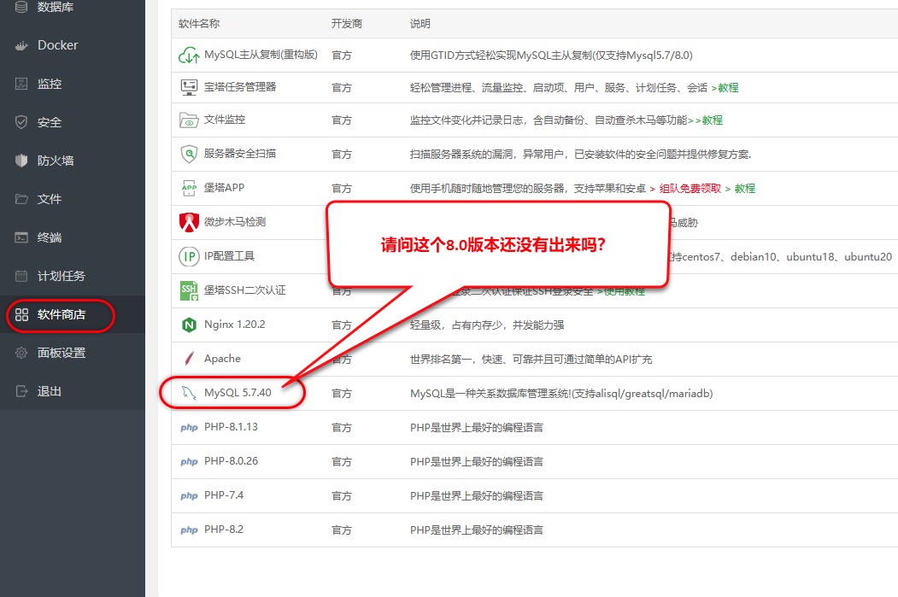
Task: Click the 服务器安全扫描 software name
Action: click(240, 154)
